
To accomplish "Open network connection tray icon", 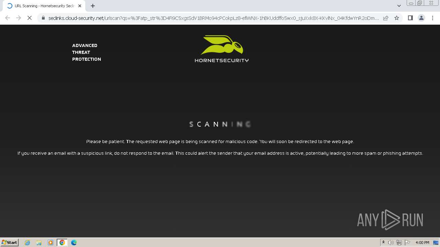I will 399,243.
